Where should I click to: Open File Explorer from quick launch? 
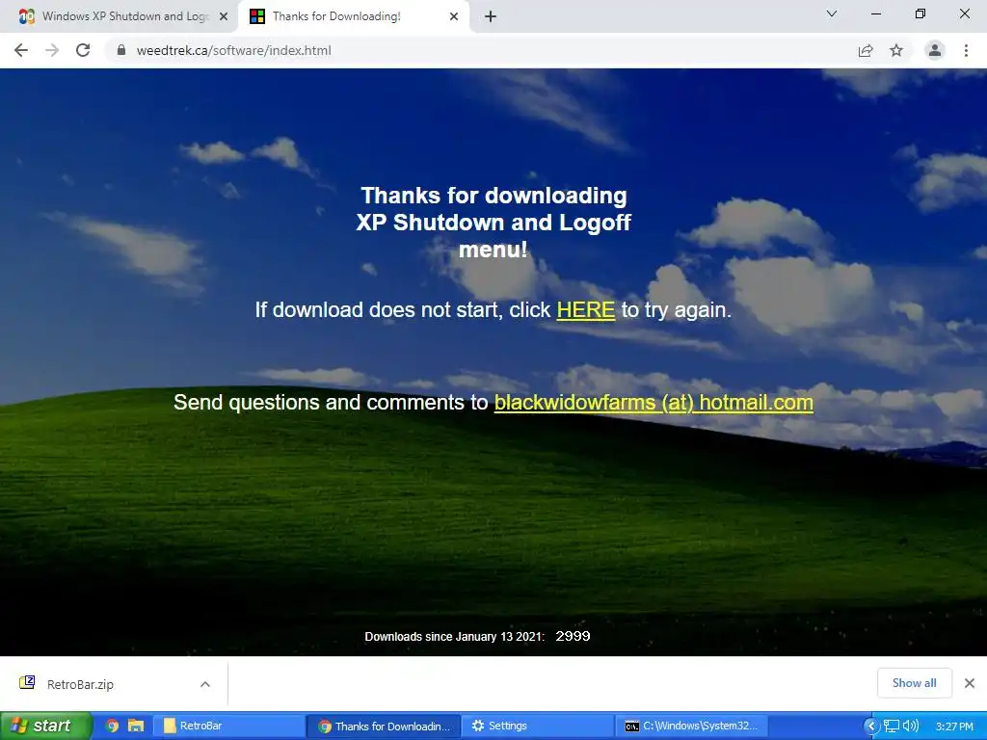point(136,726)
